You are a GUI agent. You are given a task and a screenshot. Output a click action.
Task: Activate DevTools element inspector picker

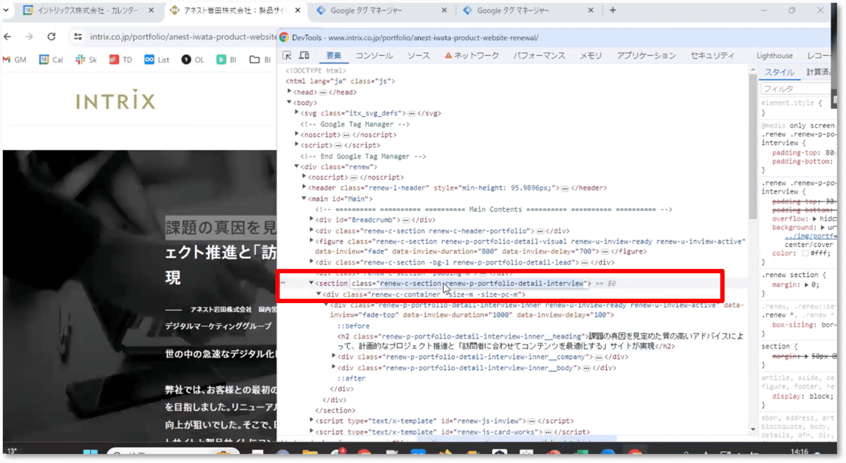pyautogui.click(x=287, y=55)
